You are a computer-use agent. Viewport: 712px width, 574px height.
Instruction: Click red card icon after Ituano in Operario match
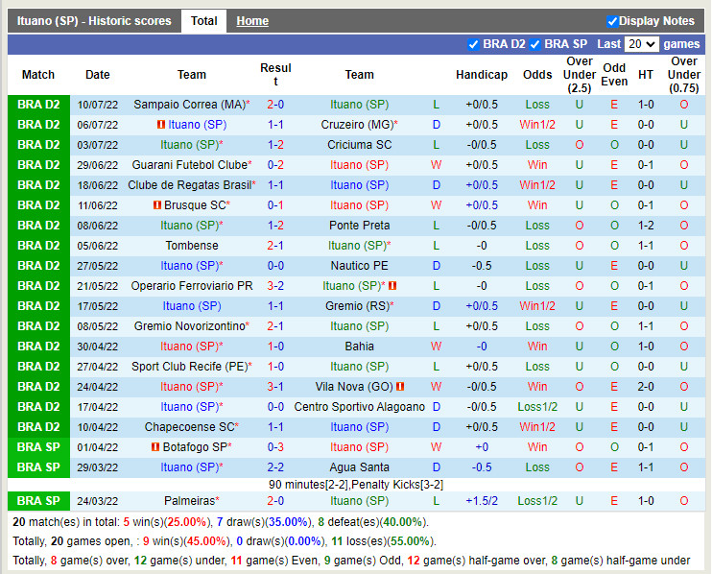click(392, 286)
